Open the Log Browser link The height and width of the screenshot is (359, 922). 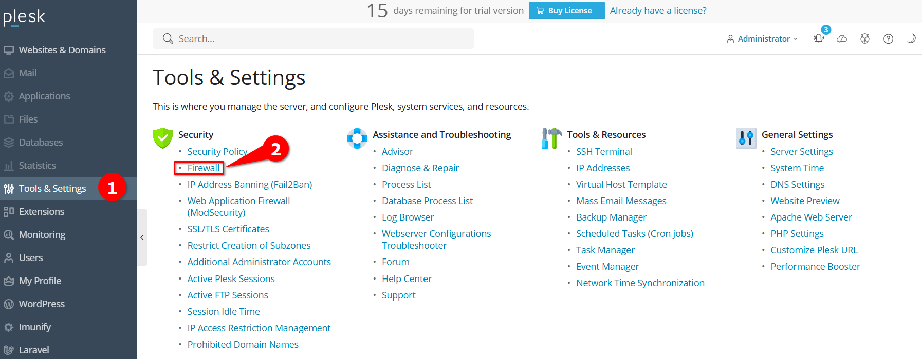click(408, 217)
